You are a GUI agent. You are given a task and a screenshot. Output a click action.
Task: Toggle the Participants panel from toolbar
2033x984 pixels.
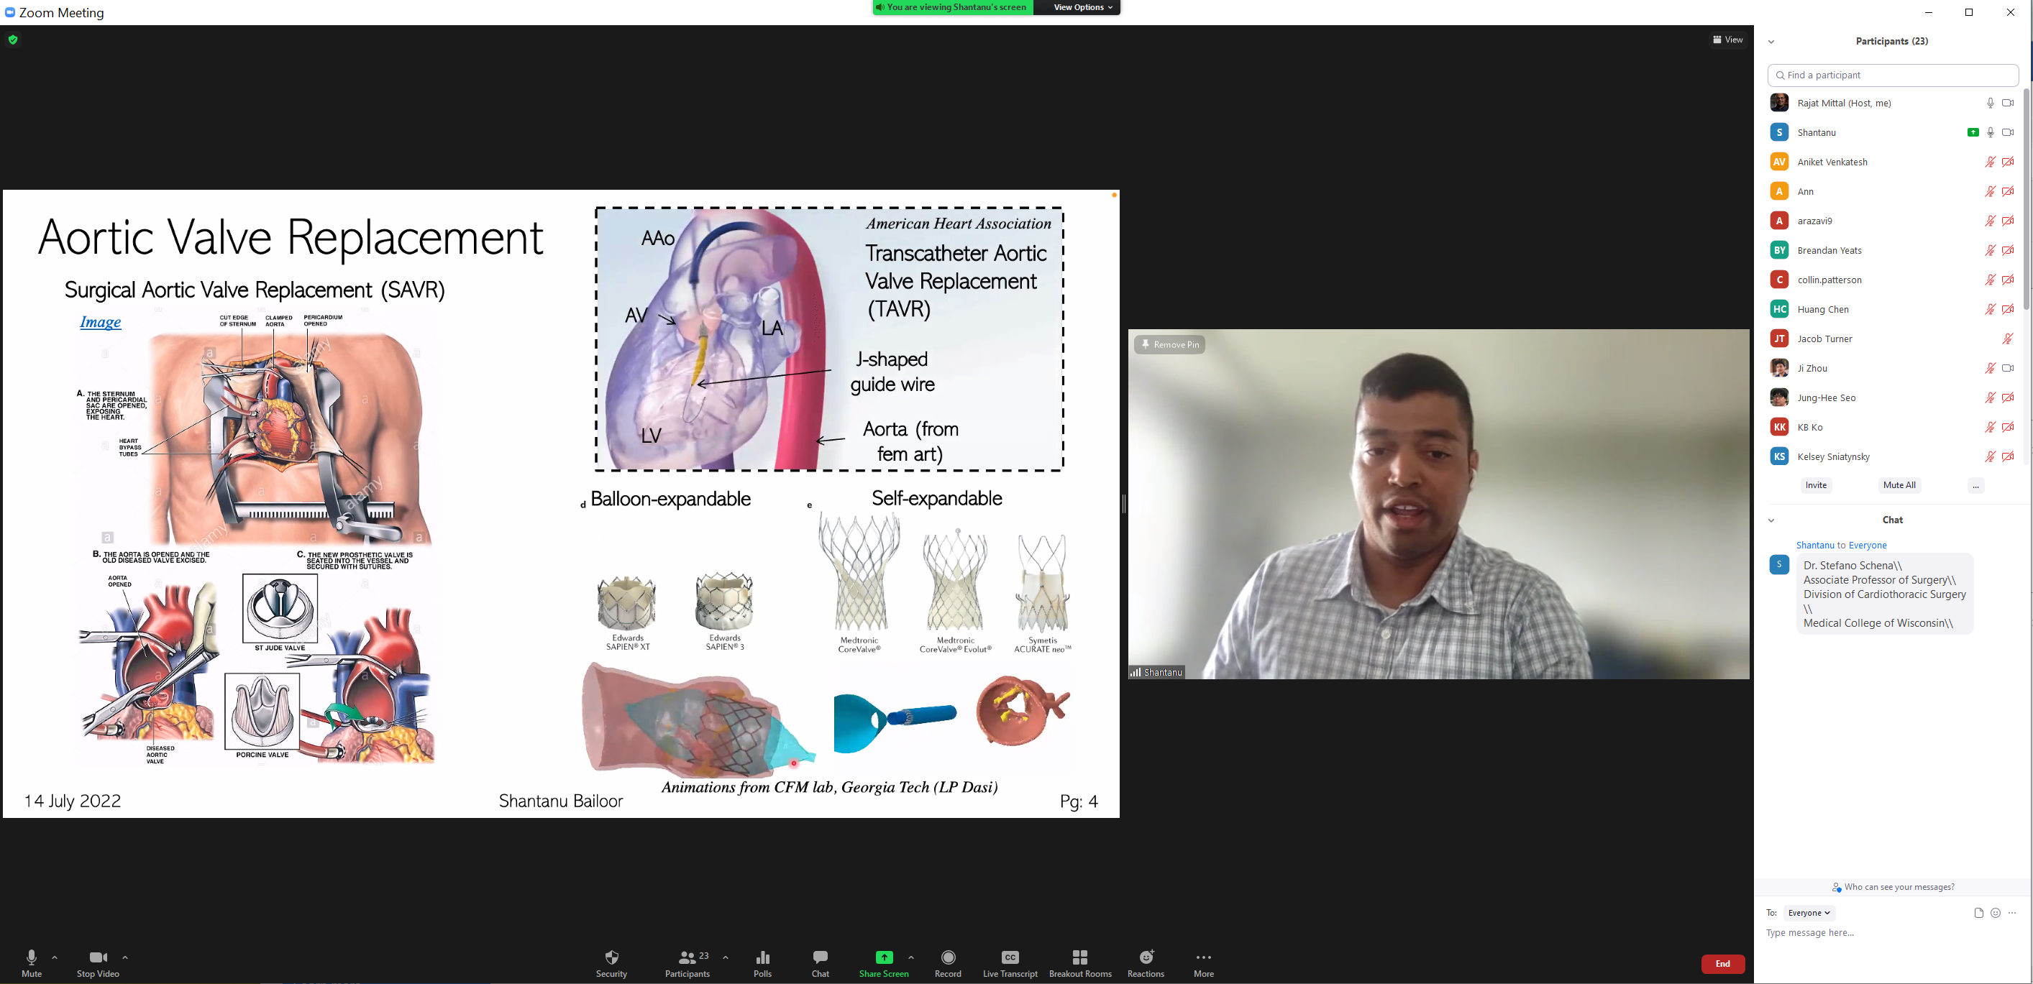point(687,963)
